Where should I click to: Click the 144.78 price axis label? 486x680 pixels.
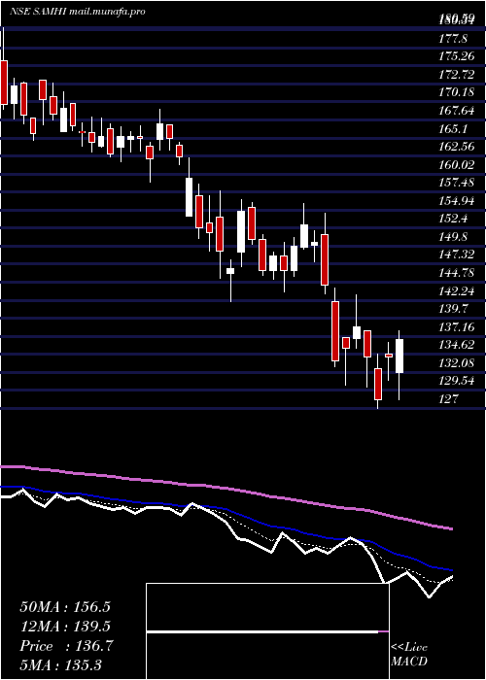tap(457, 273)
